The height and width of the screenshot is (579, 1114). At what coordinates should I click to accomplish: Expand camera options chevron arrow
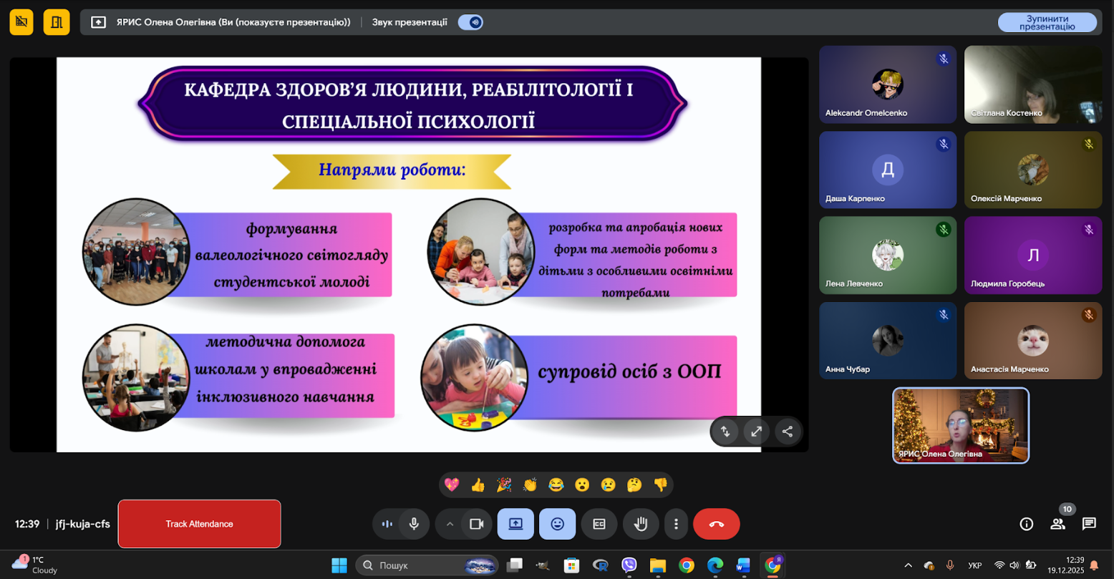coord(450,524)
